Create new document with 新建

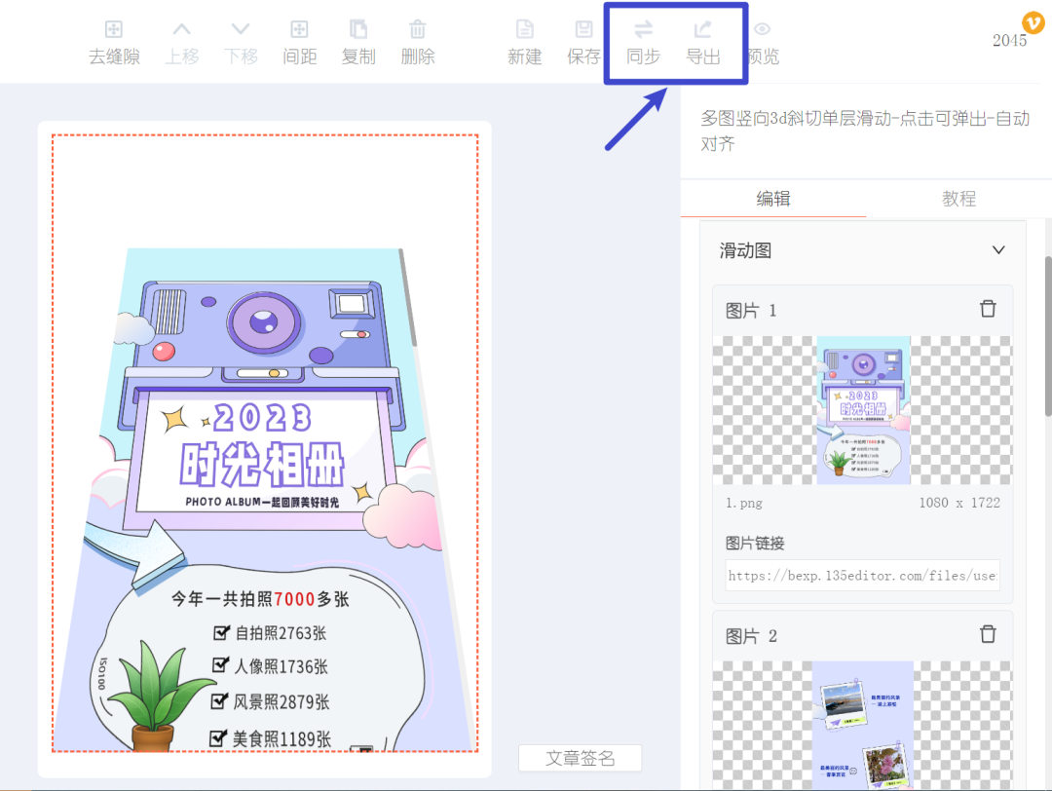525,43
